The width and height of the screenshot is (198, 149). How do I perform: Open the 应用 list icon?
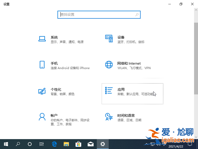pos(109,90)
